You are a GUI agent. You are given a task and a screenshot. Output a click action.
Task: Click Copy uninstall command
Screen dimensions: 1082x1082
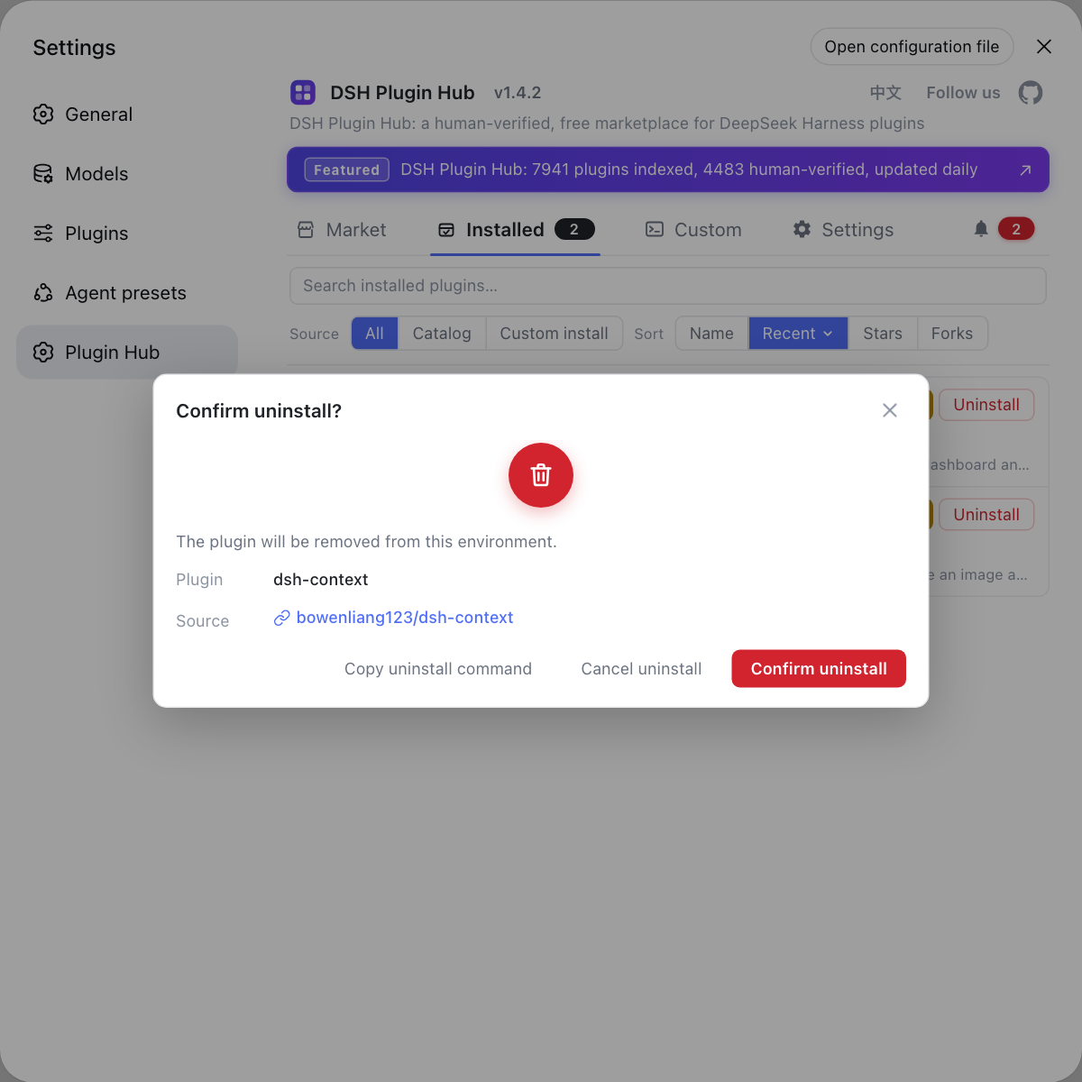pyautogui.click(x=438, y=669)
